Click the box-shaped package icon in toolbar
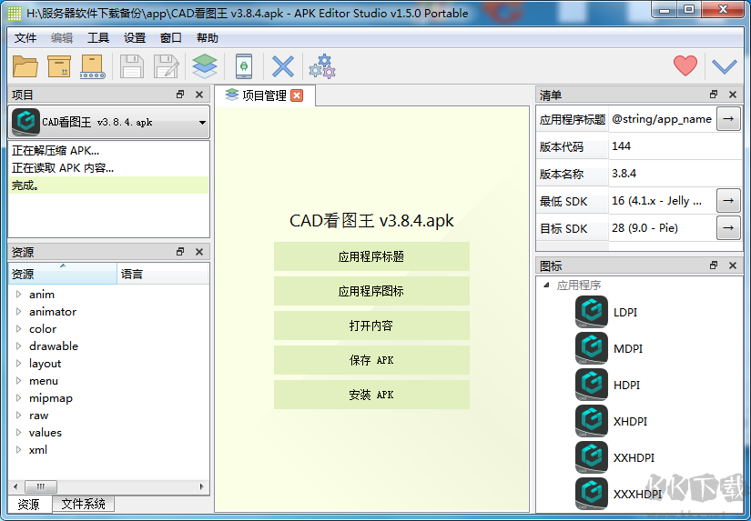This screenshot has width=751, height=521. pos(59,66)
